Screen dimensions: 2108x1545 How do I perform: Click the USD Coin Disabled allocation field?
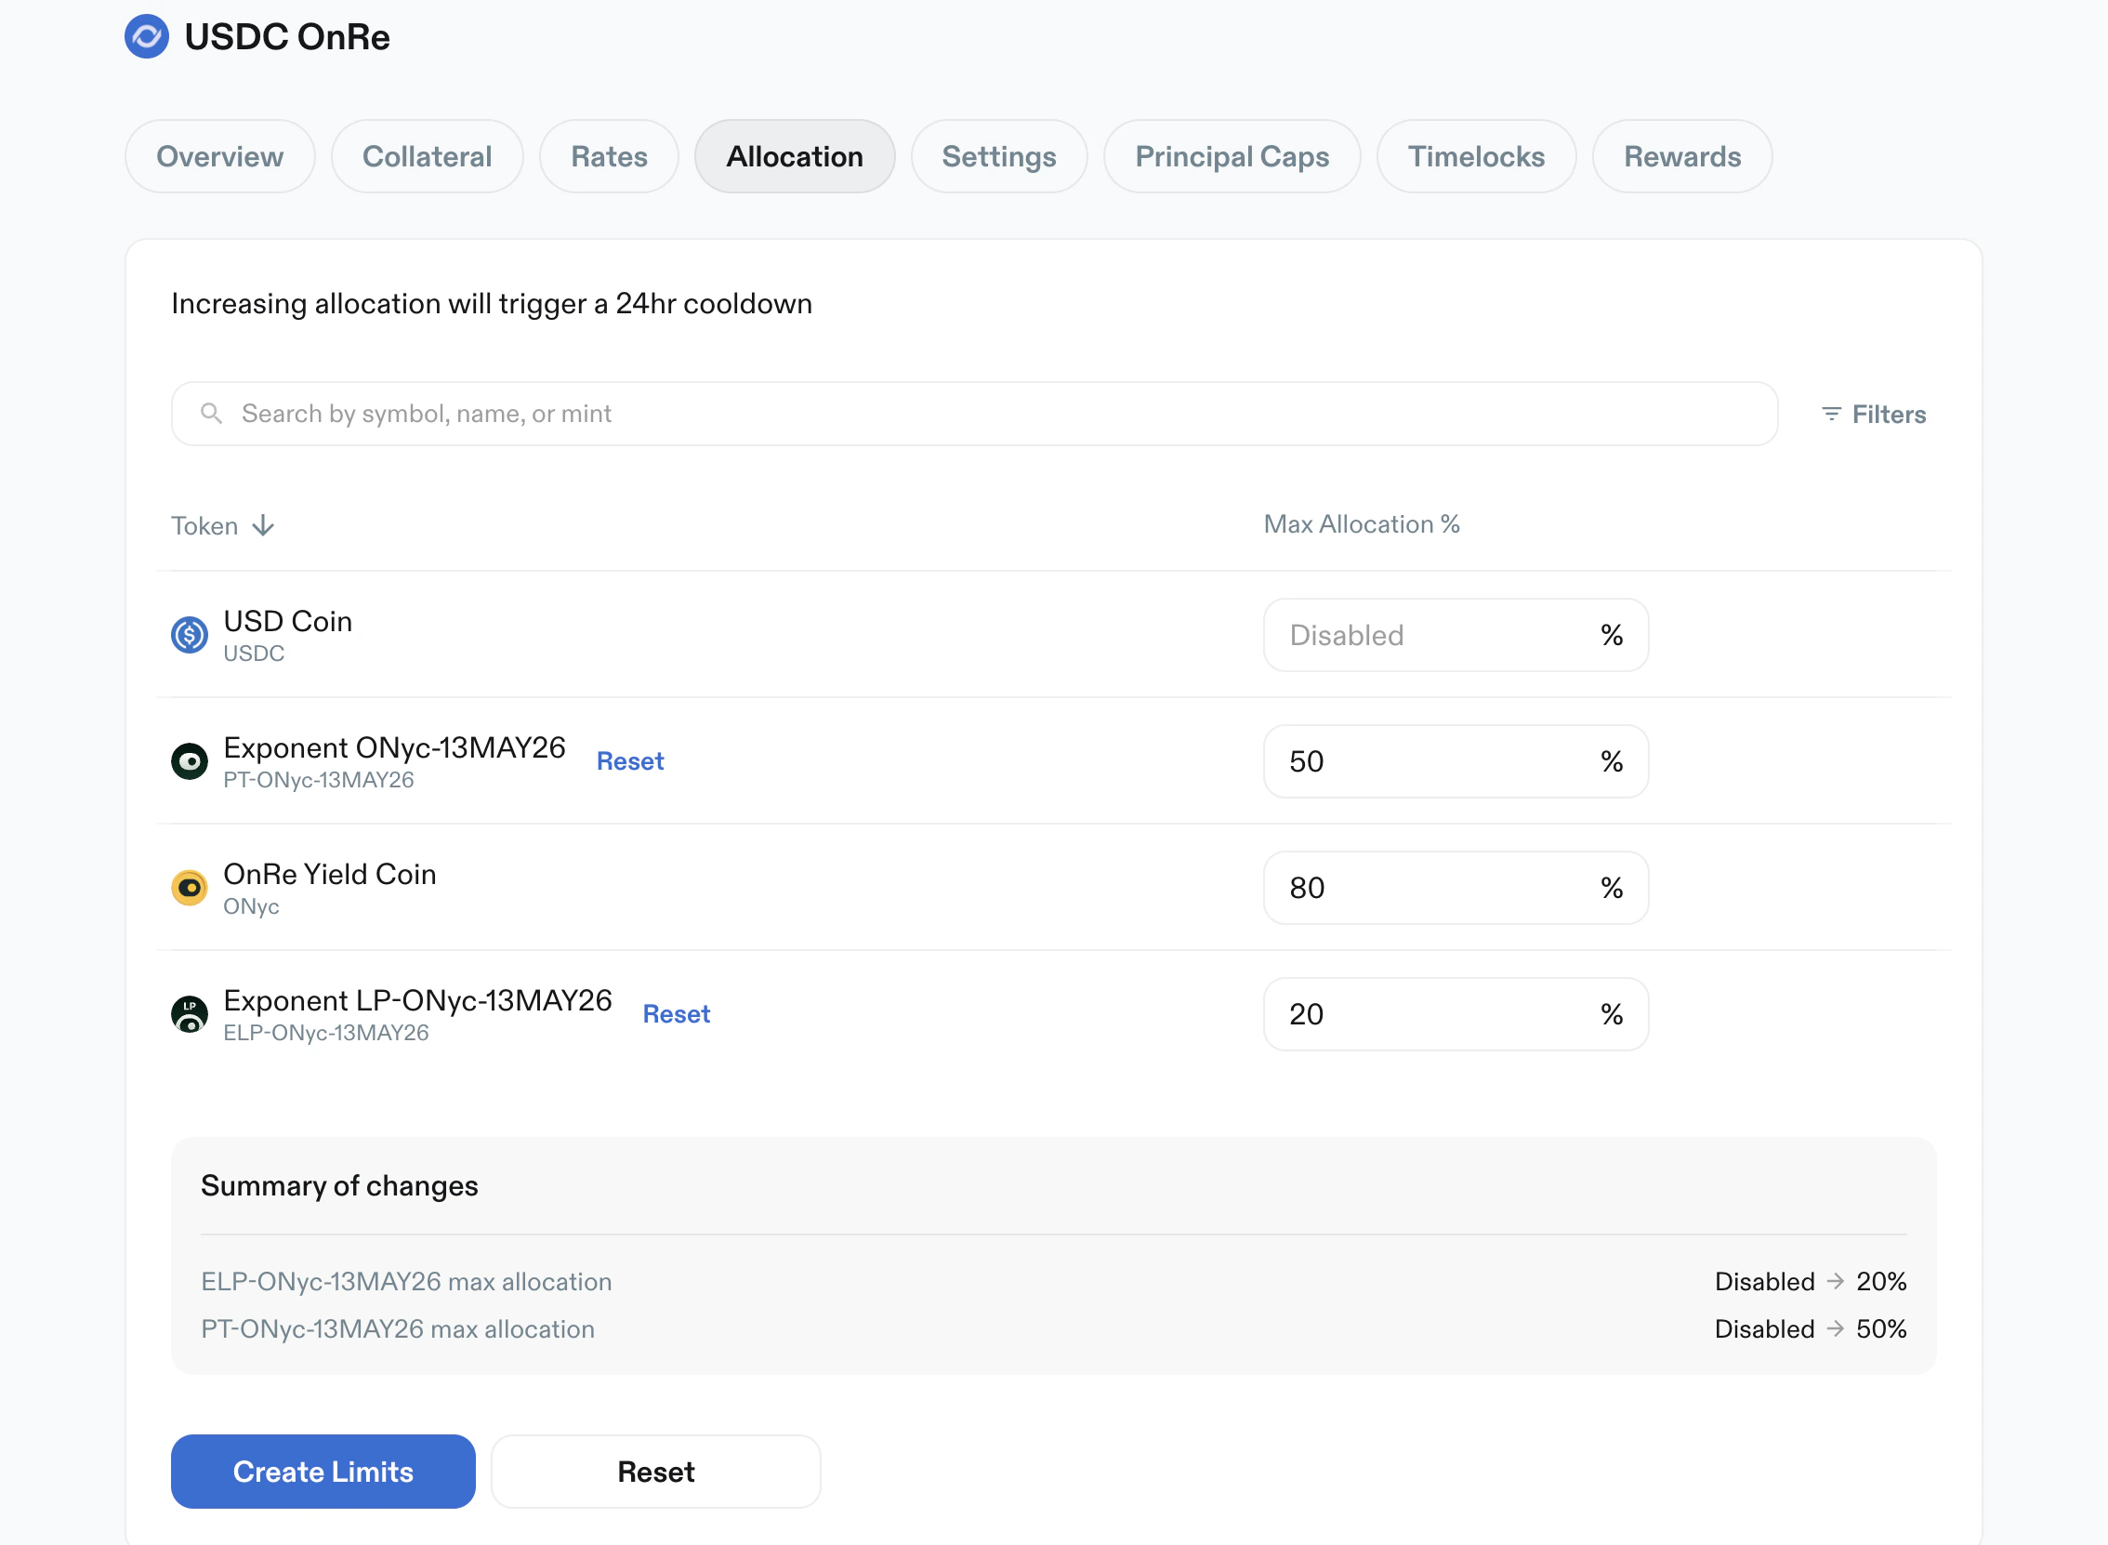click(x=1430, y=635)
